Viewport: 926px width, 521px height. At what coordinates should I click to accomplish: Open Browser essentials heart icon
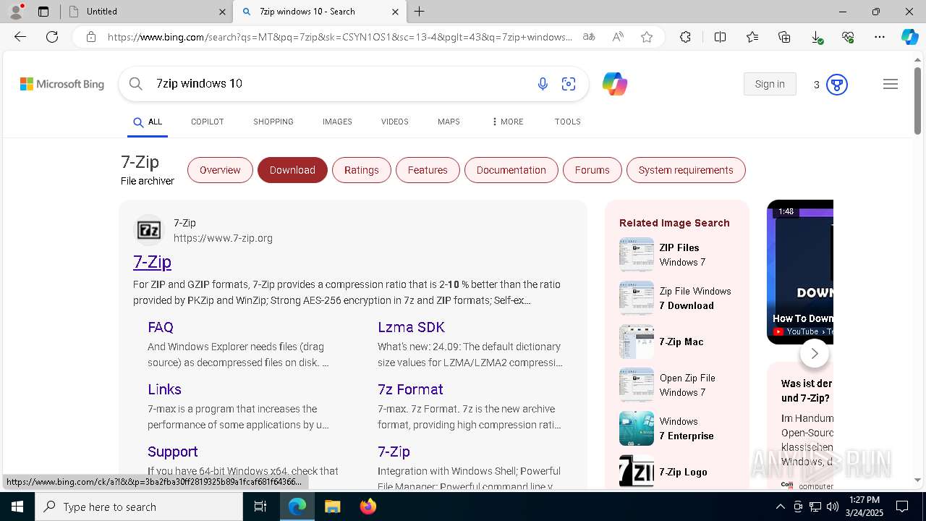pyautogui.click(x=848, y=37)
